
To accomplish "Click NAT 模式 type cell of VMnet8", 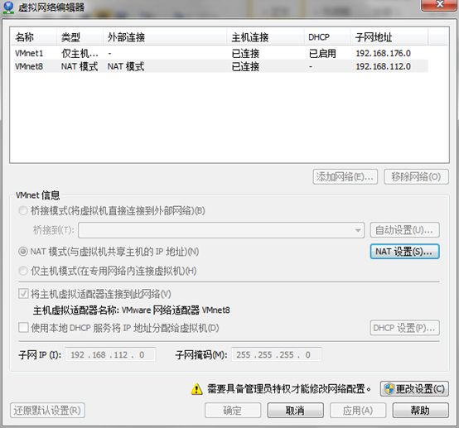I will click(x=80, y=66).
